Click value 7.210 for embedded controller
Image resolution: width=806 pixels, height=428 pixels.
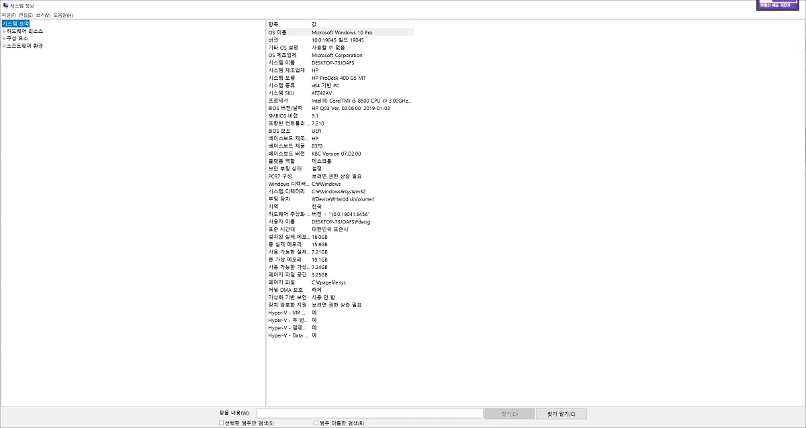[x=318, y=123]
